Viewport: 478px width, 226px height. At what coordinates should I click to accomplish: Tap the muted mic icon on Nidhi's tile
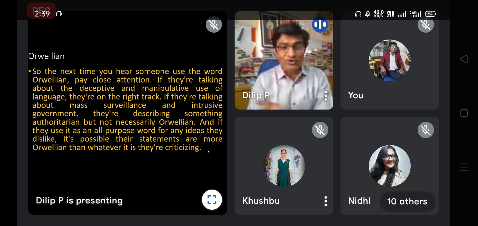[x=426, y=130]
